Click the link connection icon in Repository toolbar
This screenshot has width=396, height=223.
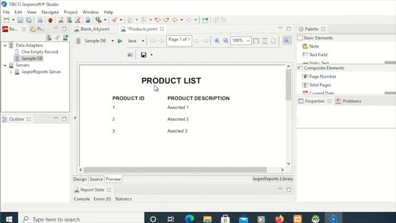[x=58, y=38]
